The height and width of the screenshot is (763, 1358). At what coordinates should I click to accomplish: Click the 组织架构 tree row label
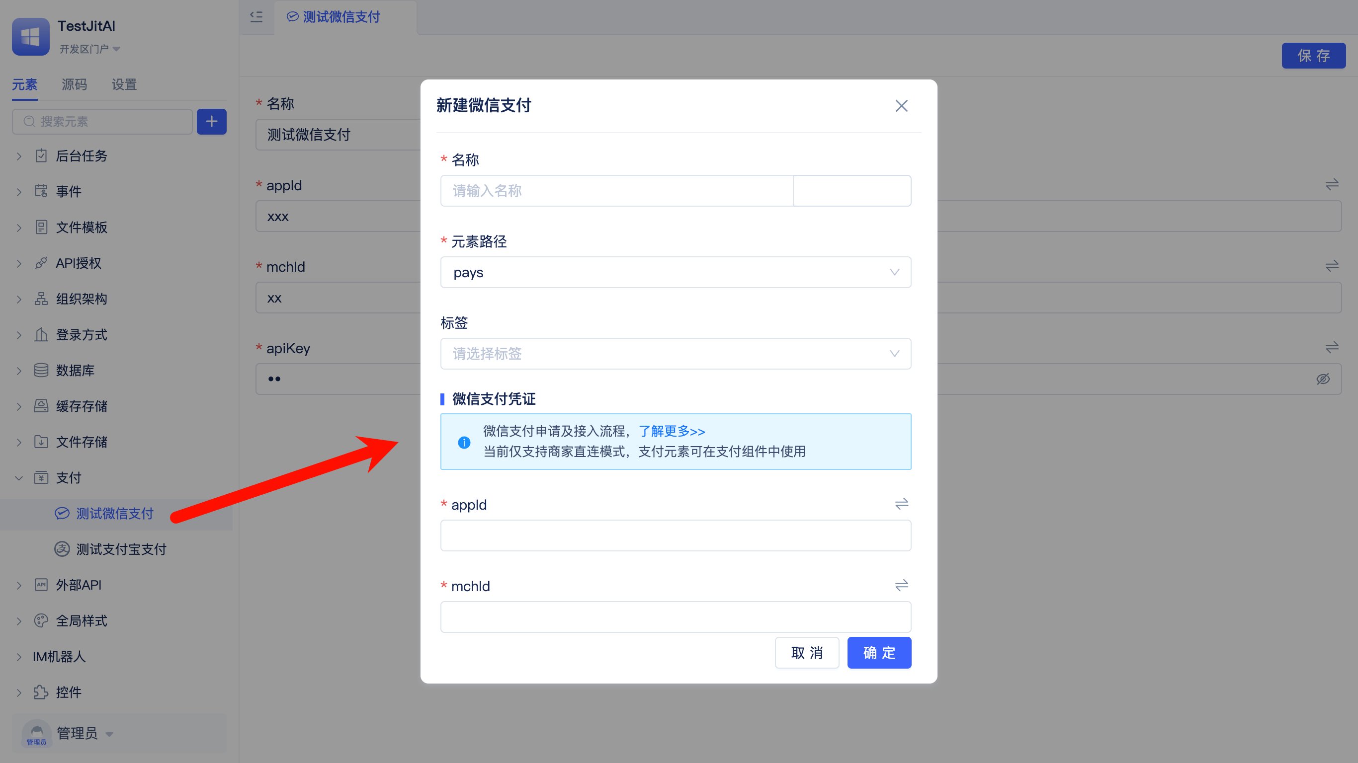click(82, 299)
